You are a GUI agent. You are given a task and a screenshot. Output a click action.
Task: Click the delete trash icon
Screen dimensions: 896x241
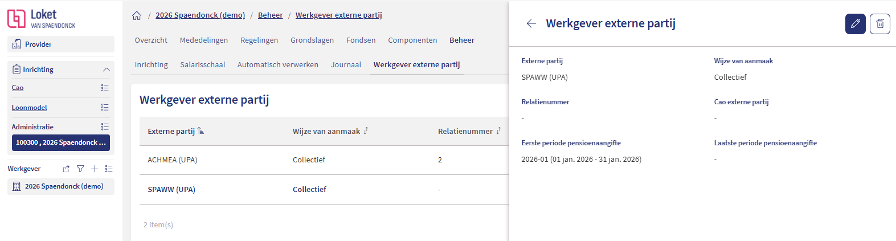tap(879, 24)
